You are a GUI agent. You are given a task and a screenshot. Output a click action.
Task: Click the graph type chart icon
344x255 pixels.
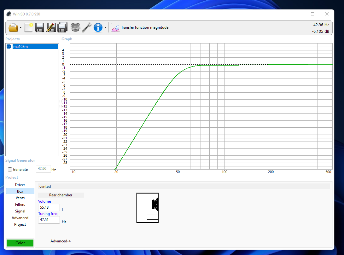tap(115, 28)
